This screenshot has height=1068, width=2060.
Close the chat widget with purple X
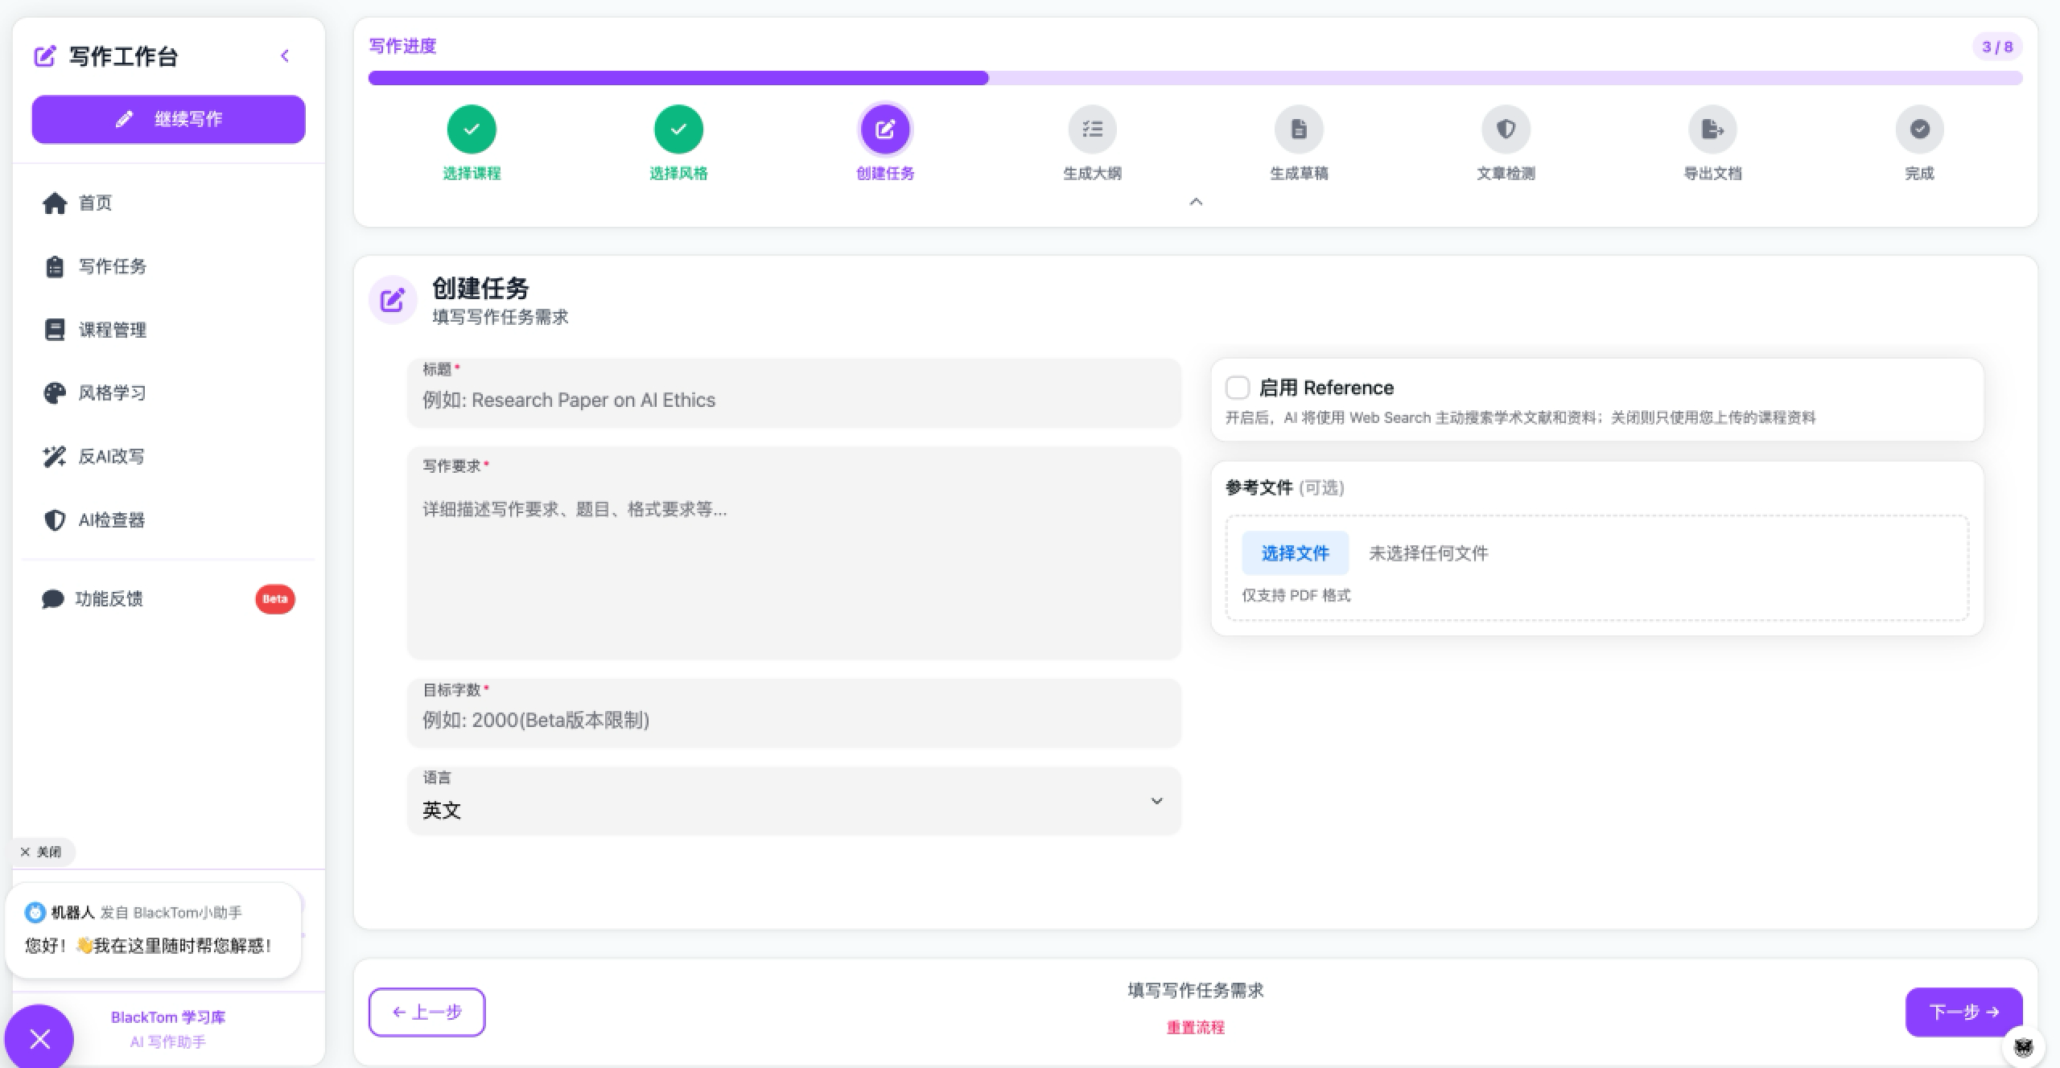pyautogui.click(x=39, y=1038)
